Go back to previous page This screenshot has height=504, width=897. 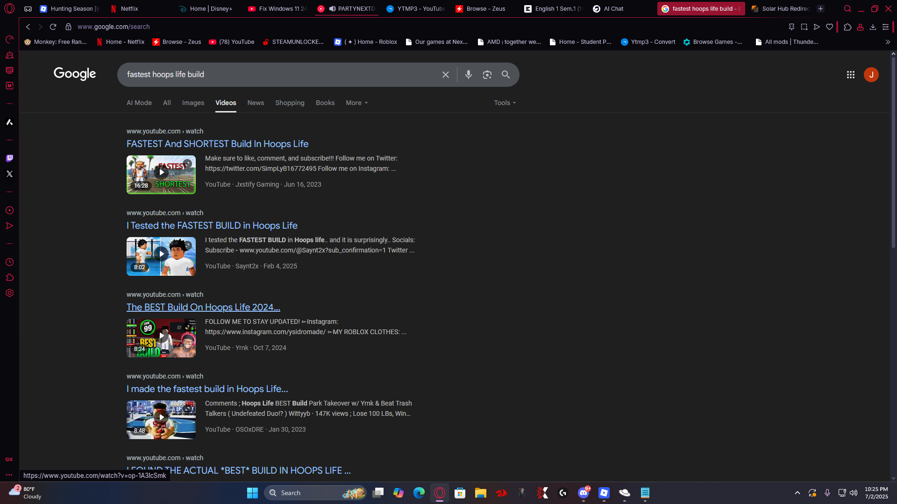coord(28,27)
